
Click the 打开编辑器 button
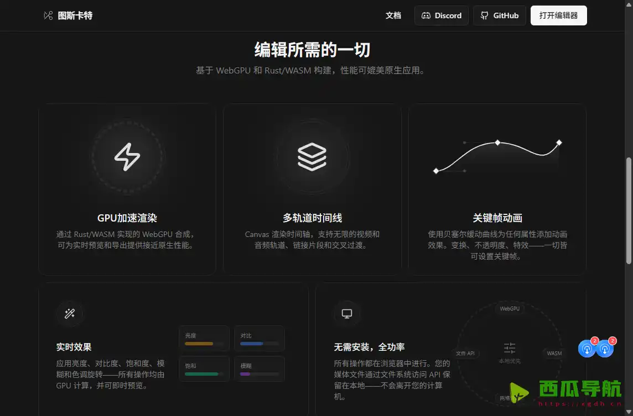[x=558, y=15]
